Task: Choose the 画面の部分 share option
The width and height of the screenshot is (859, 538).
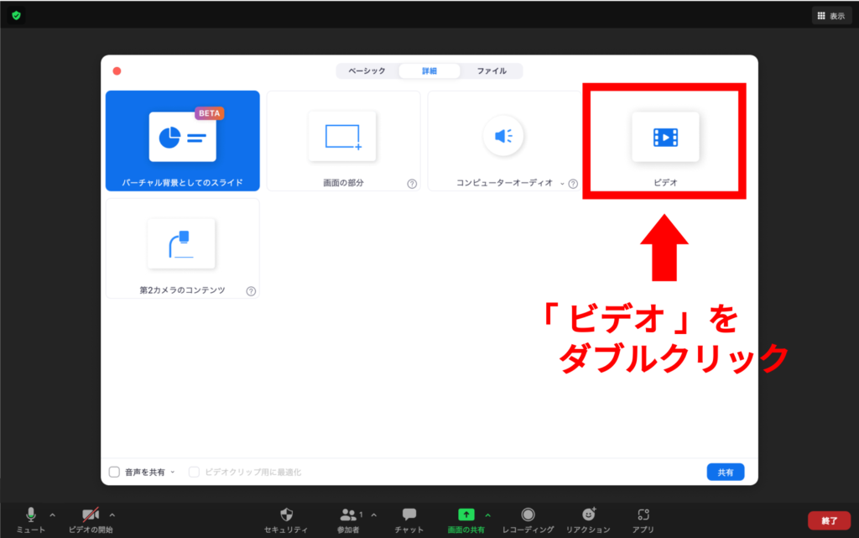Action: [x=343, y=141]
